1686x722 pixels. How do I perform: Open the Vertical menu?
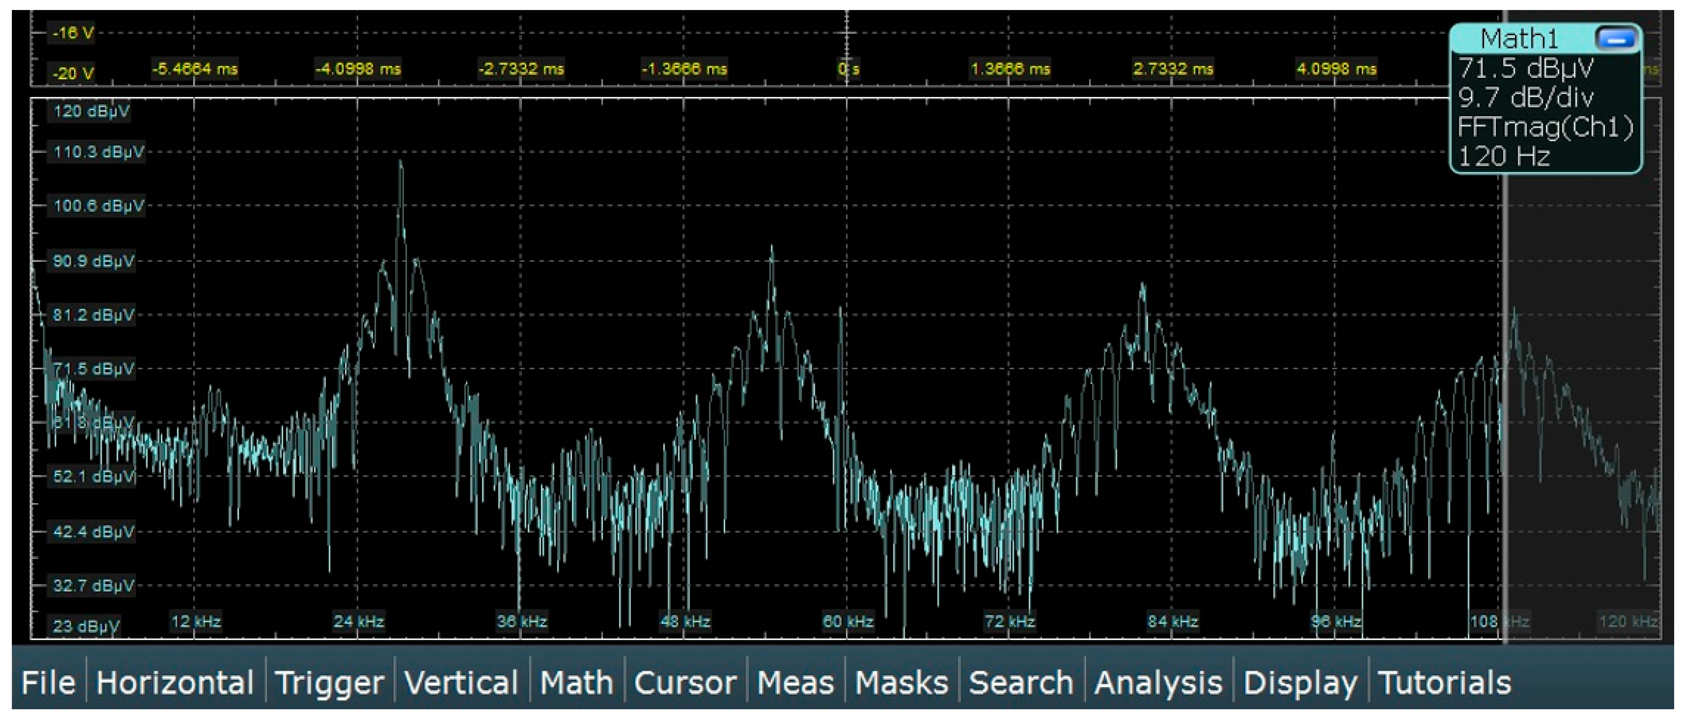pyautogui.click(x=461, y=683)
